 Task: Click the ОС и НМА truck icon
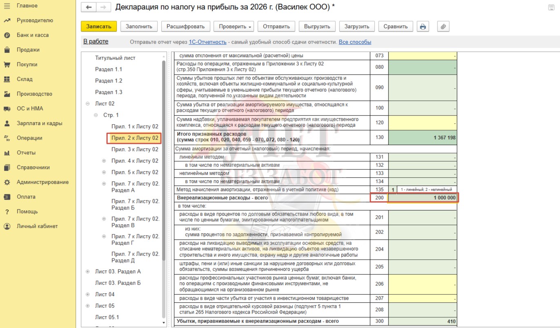[7, 109]
